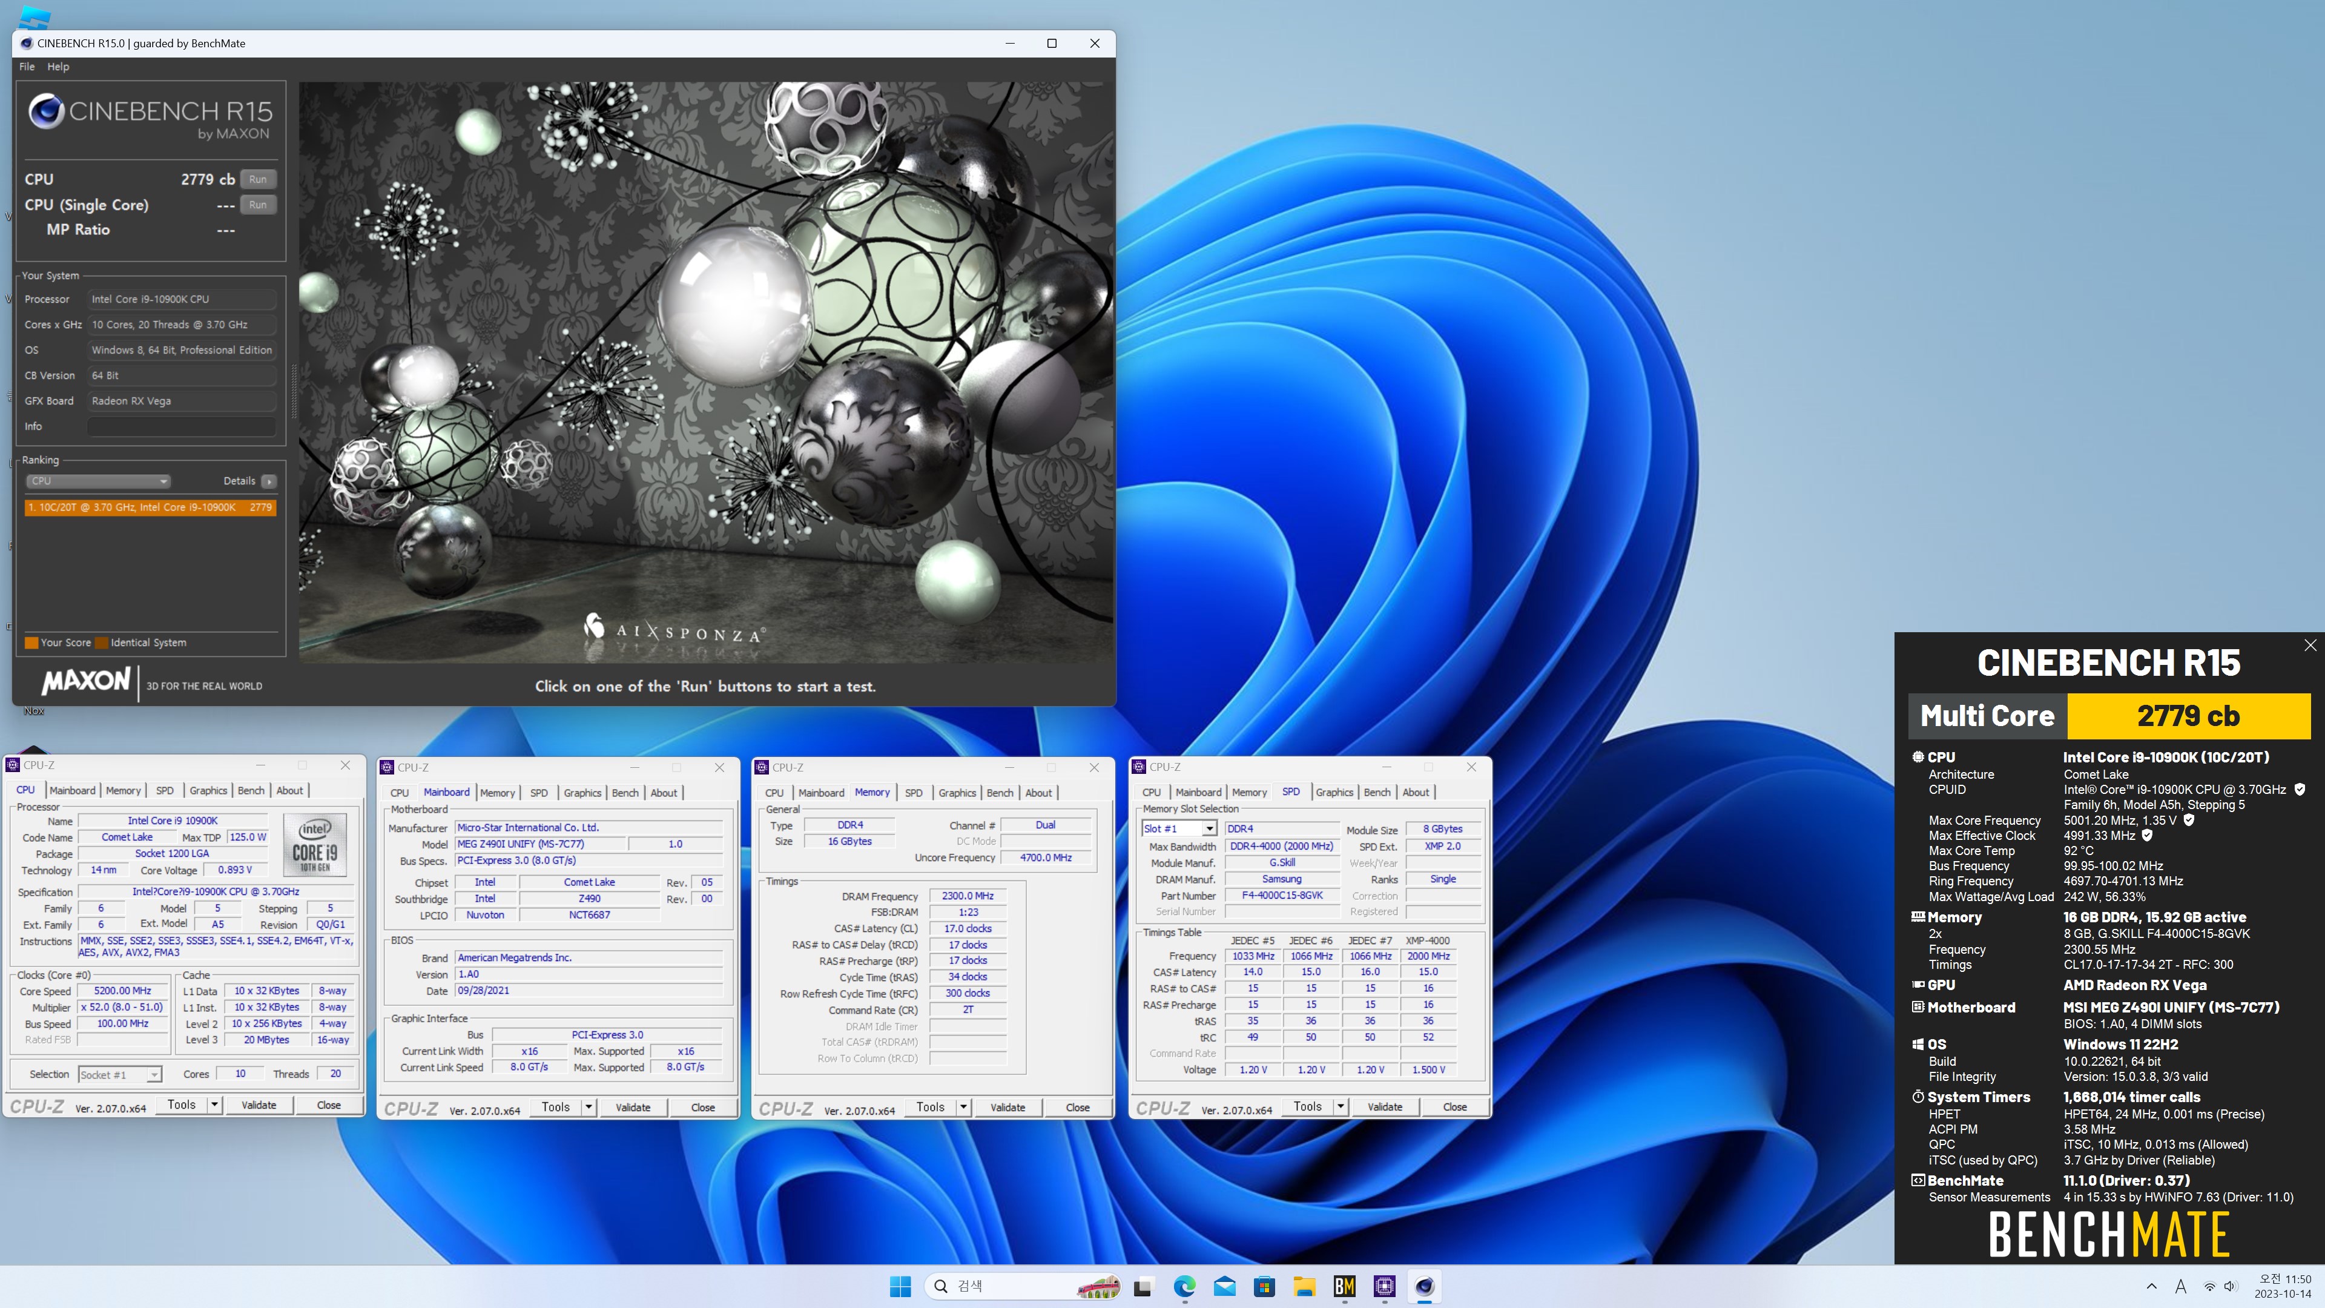Click the BenchMate Motherboard section icon
This screenshot has width=2325, height=1308.
(x=1918, y=1006)
